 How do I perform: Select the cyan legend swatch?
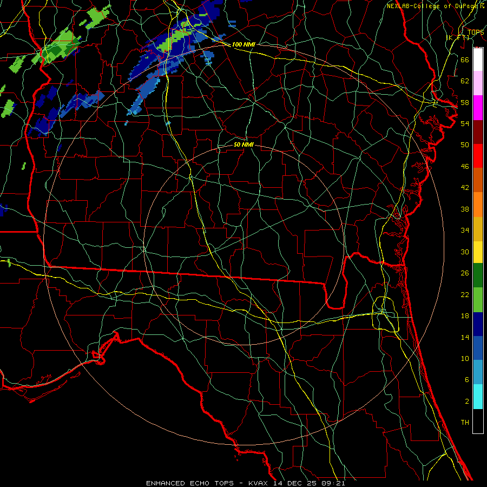tap(478, 397)
